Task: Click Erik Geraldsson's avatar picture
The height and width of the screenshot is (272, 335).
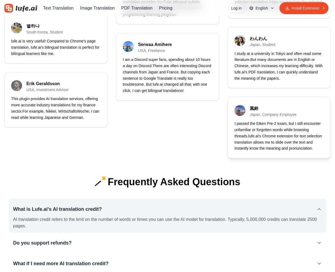Action: (17, 86)
